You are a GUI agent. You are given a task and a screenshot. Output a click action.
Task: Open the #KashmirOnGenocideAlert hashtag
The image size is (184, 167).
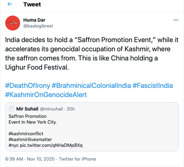click(x=46, y=95)
